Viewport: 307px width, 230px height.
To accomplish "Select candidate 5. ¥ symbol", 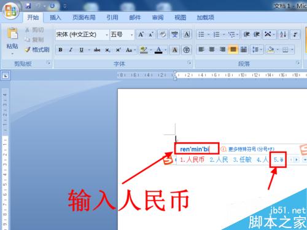I will 279,159.
